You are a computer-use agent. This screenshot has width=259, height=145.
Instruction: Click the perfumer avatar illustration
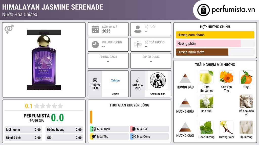158,80
